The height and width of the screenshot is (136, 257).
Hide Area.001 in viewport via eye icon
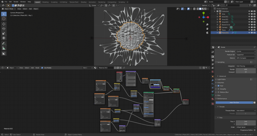pyautogui.click(x=249, y=17)
